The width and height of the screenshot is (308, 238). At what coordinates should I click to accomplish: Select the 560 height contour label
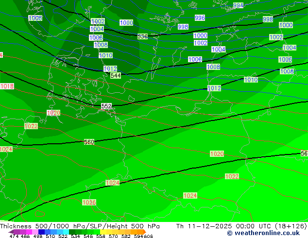[89, 142]
